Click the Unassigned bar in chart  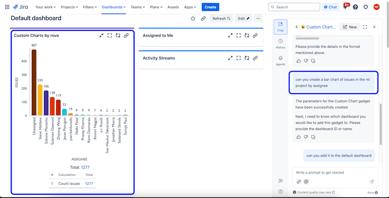click(x=34, y=82)
